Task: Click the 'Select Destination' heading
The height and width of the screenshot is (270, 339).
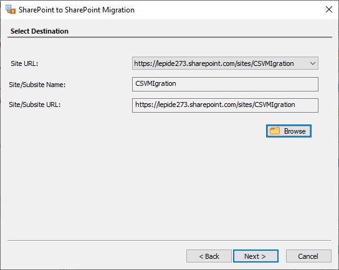Action: pos(39,31)
